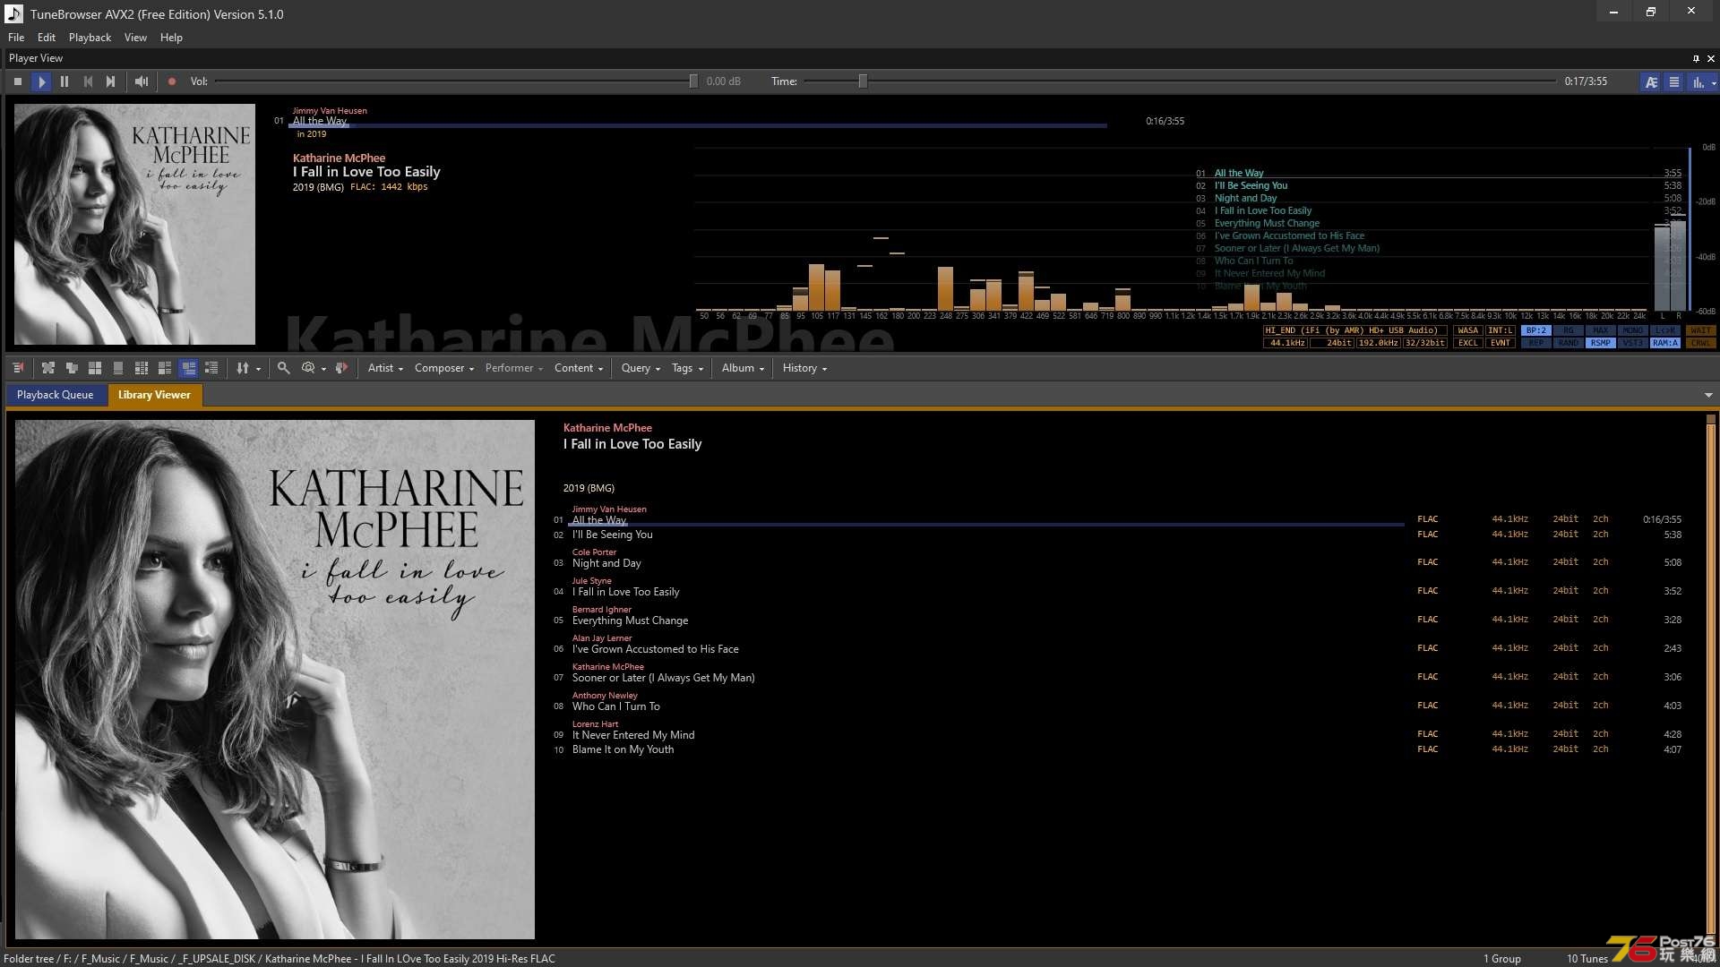Click the Library Viewer tab
The height and width of the screenshot is (967, 1720).
154,395
